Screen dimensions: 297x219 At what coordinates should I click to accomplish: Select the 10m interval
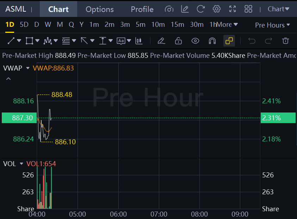pos(158,24)
